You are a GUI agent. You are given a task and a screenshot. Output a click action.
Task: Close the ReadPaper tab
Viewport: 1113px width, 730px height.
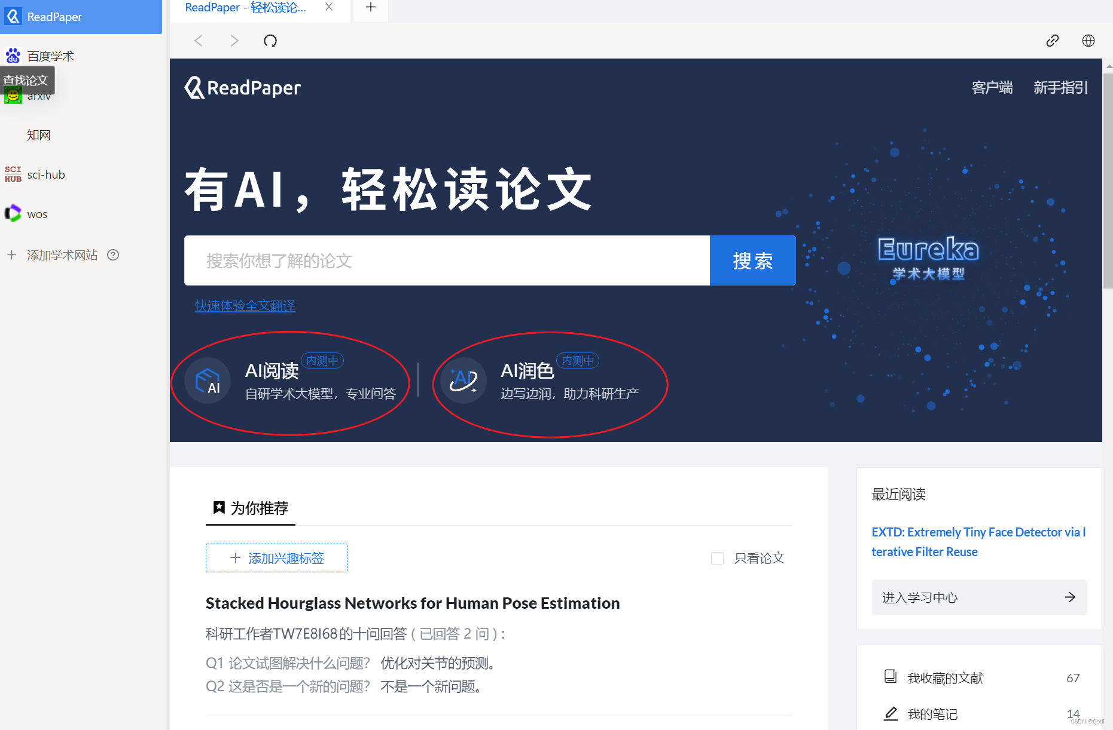[x=329, y=7]
